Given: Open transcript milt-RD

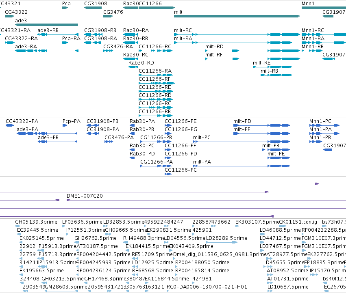Looking at the screenshot, I should click(x=214, y=47).
